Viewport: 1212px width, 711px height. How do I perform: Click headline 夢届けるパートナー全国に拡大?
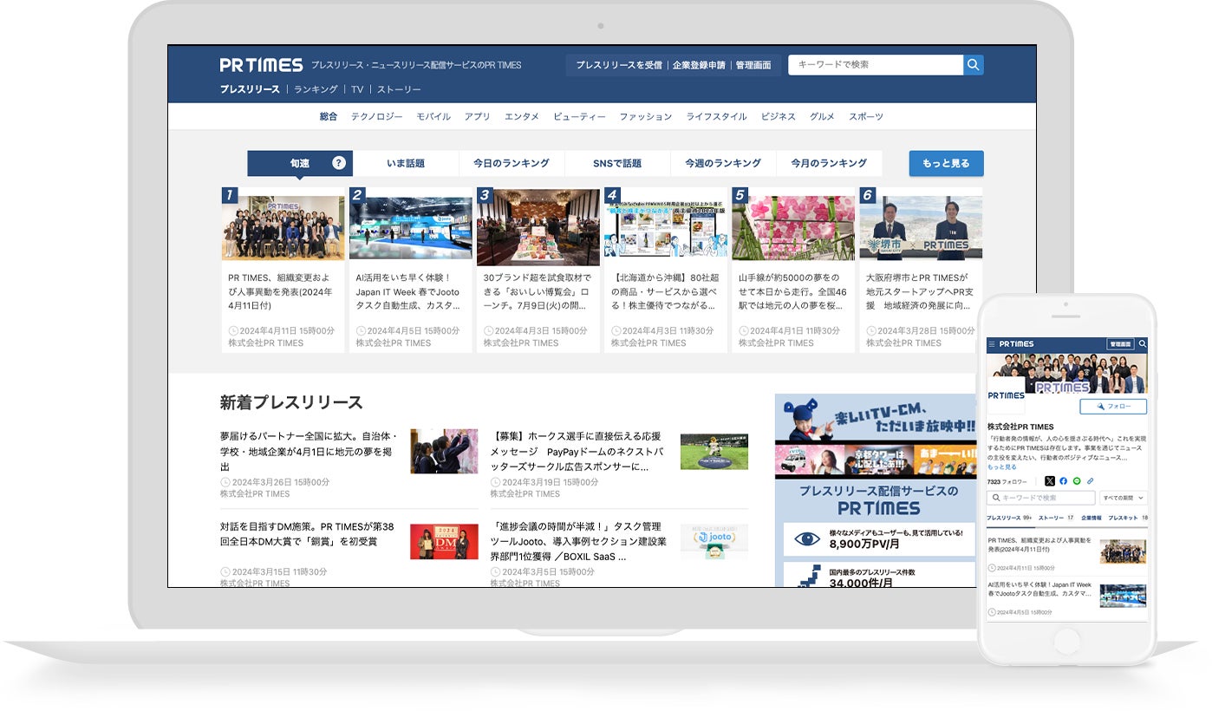point(310,451)
